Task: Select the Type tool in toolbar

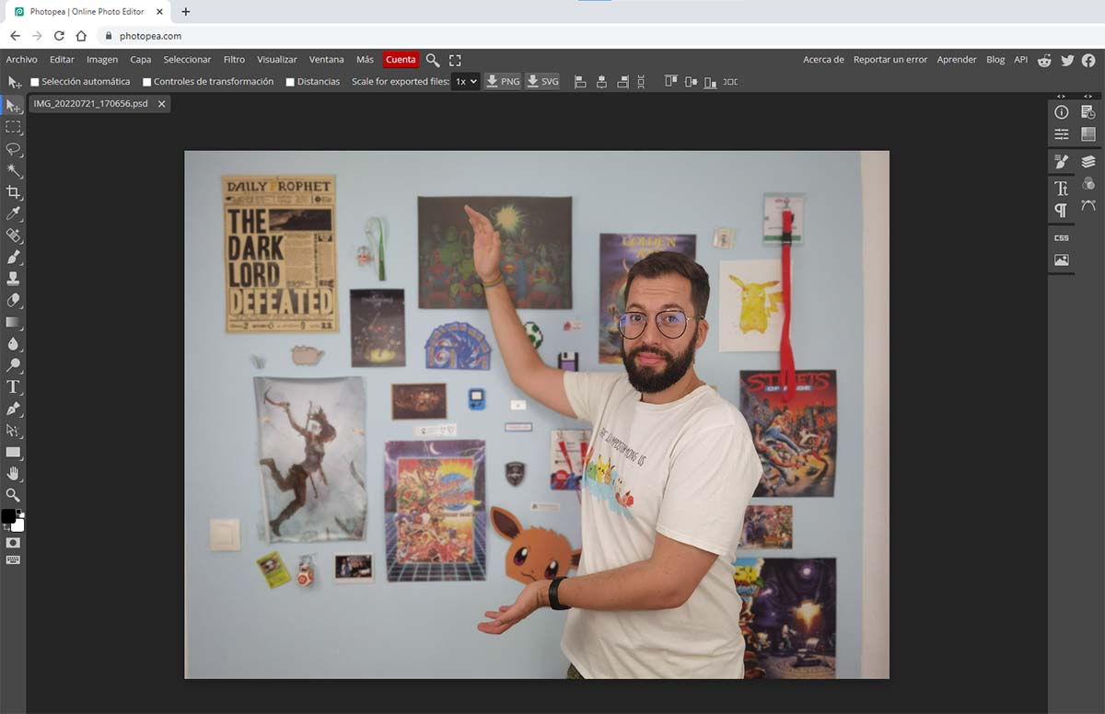Action: [x=14, y=386]
